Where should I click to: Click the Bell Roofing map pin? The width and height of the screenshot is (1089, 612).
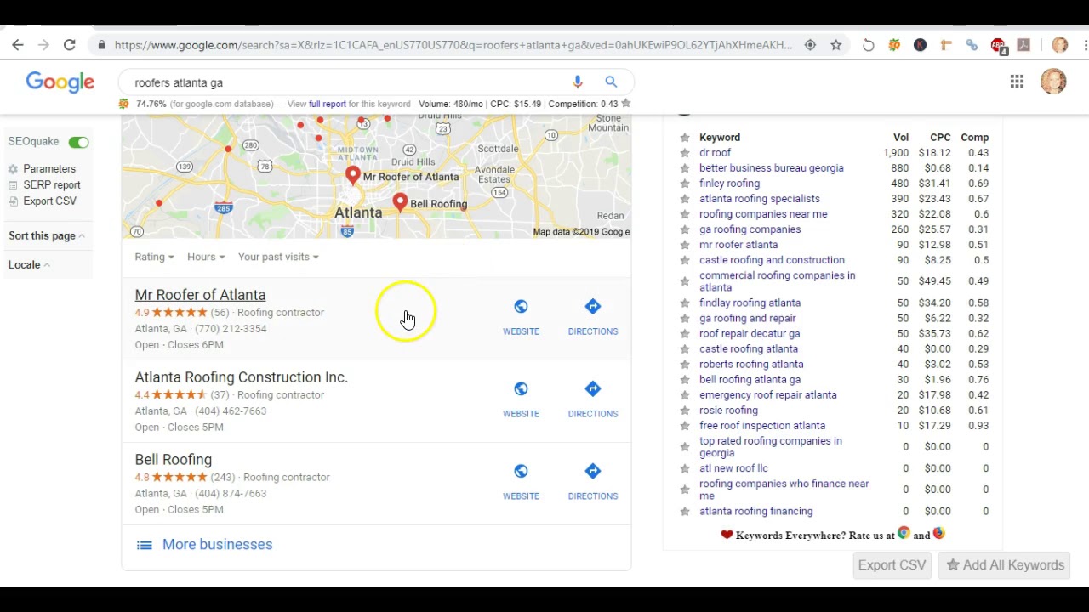pos(400,202)
